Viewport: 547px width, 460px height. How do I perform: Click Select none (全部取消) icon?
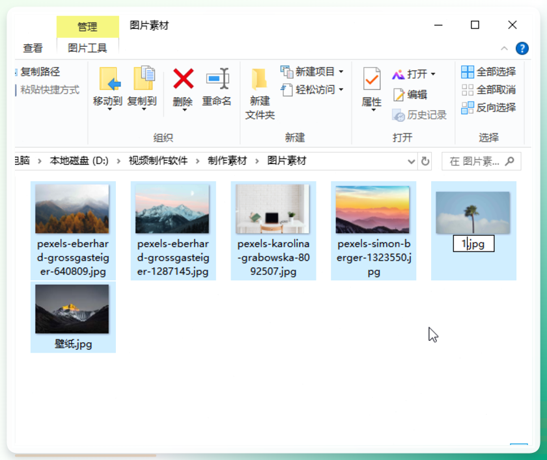pos(468,90)
